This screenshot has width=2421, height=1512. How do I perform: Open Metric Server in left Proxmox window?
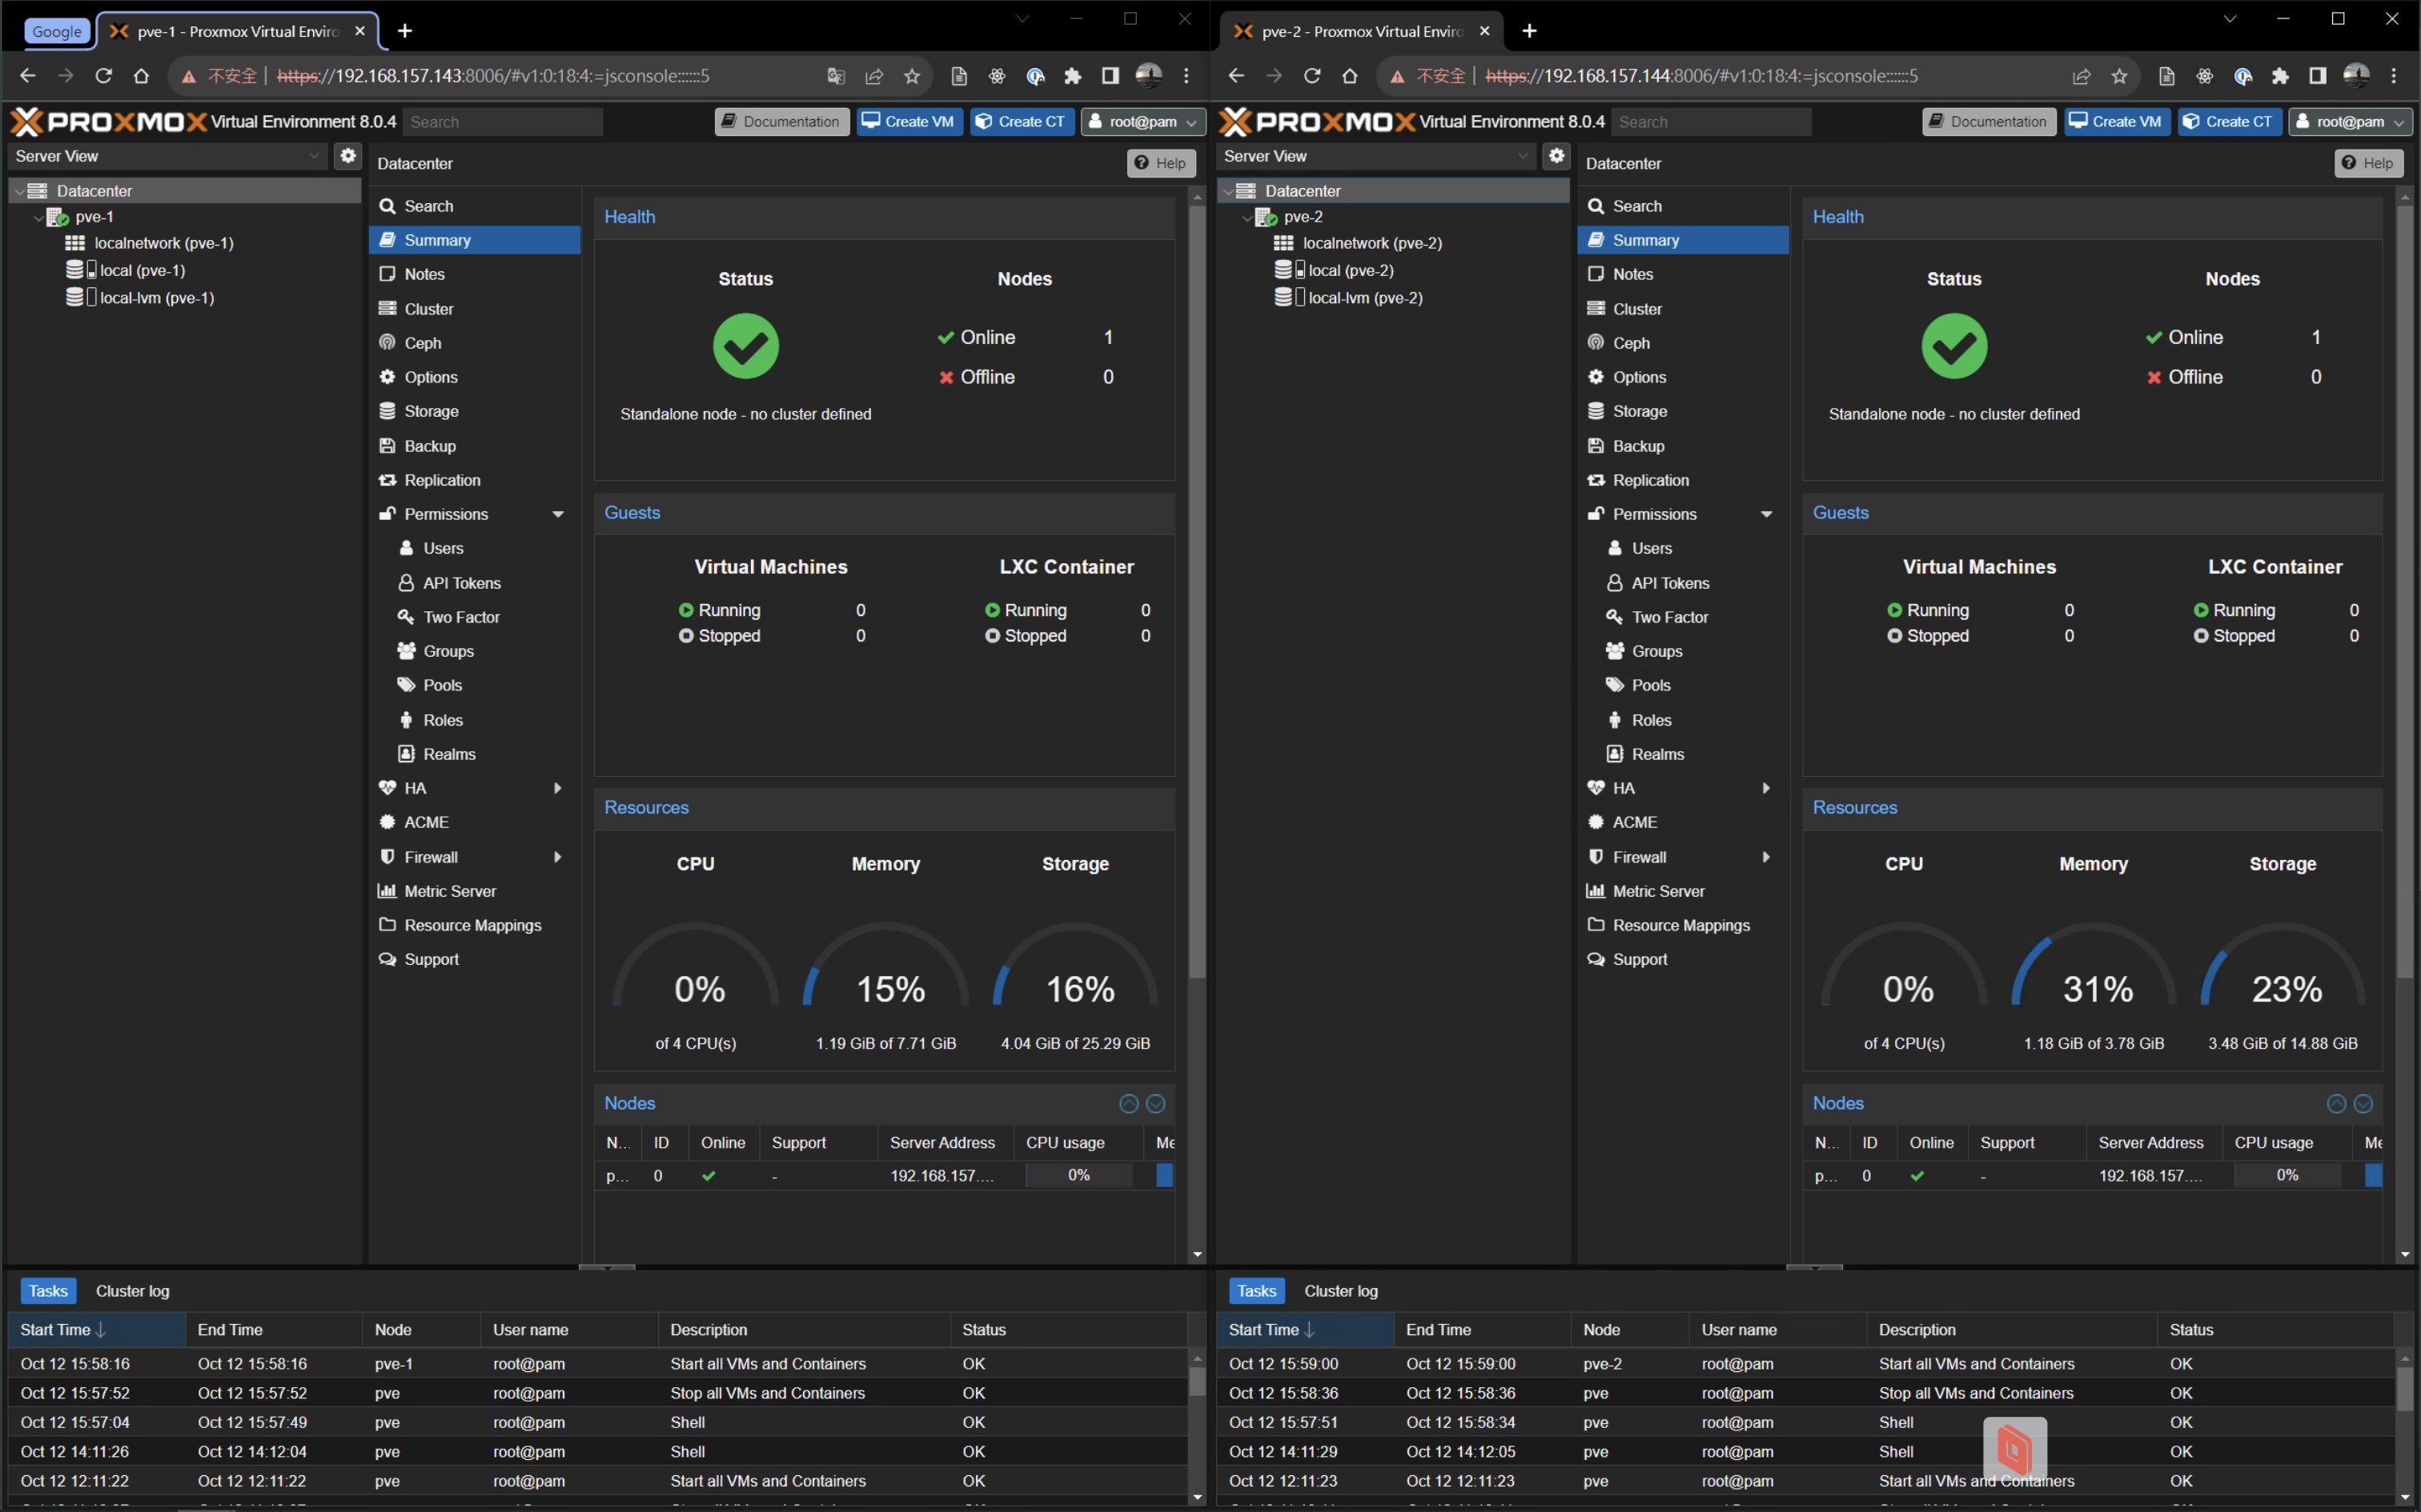449,891
